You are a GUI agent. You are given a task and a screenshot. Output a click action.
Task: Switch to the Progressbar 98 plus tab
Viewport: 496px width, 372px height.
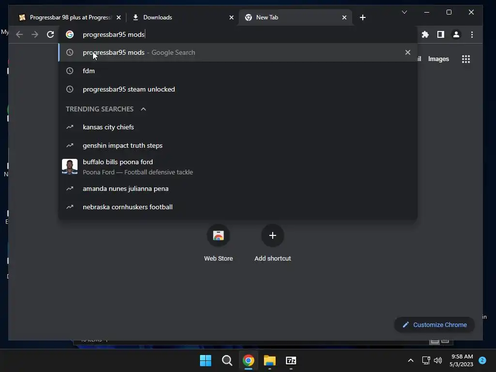click(70, 17)
